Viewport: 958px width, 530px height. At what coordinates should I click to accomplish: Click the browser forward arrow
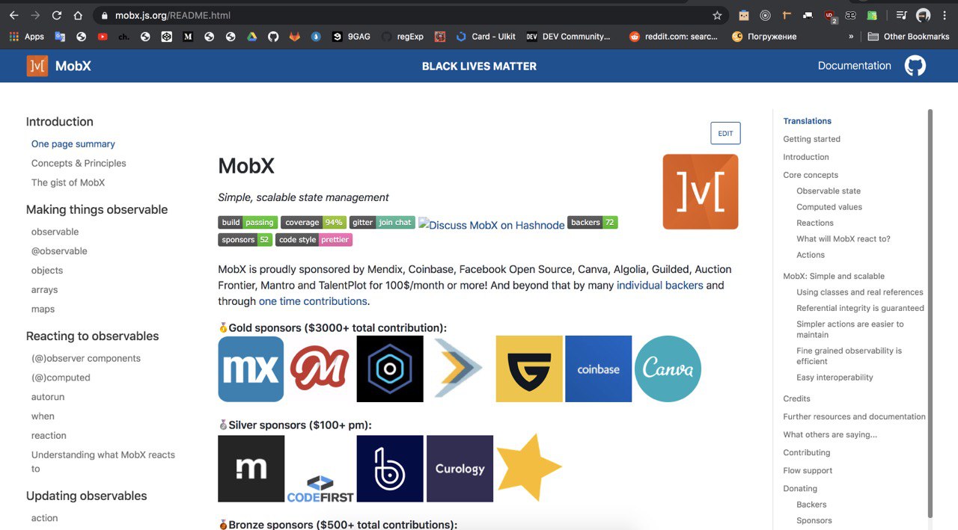[35, 15]
